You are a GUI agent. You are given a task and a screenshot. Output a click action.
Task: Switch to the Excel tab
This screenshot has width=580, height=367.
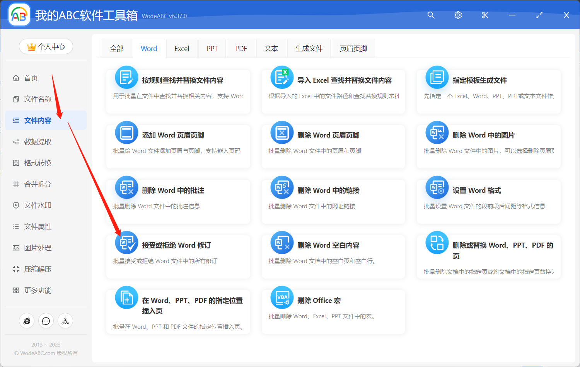point(181,48)
